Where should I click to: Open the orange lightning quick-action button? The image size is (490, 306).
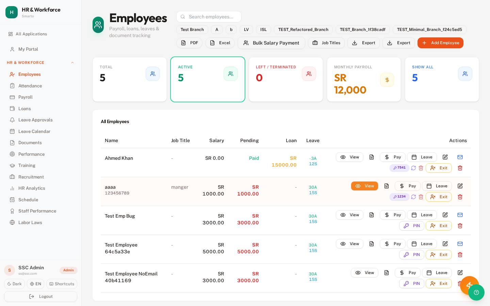pyautogui.click(x=470, y=285)
